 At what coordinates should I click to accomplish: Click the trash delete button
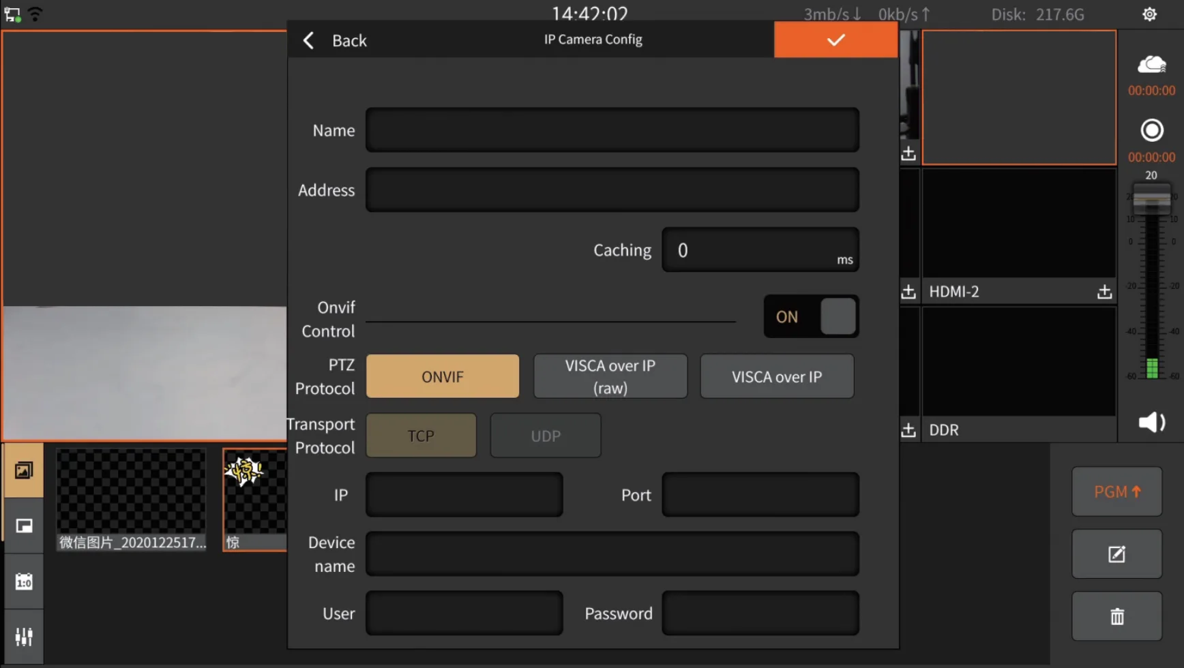coord(1116,616)
